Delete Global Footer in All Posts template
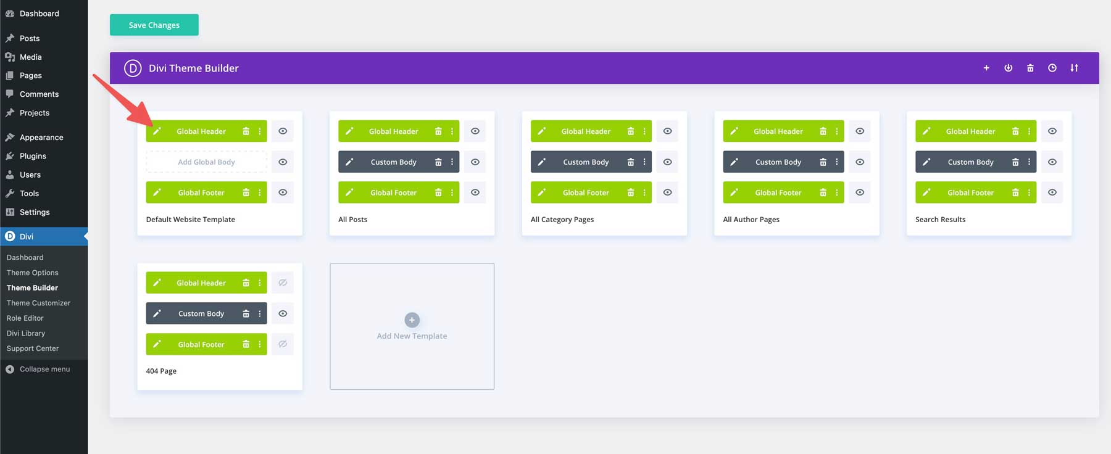 point(438,192)
